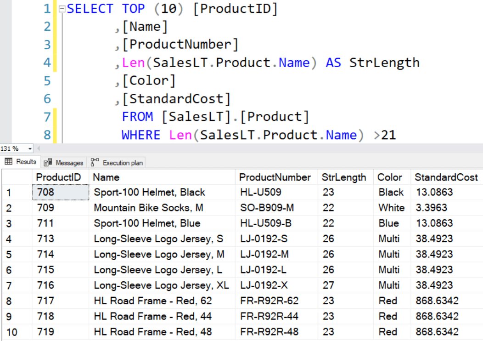483x341 pixels.
Task: Select product number cell FR-R92R-48
Action: (276, 332)
